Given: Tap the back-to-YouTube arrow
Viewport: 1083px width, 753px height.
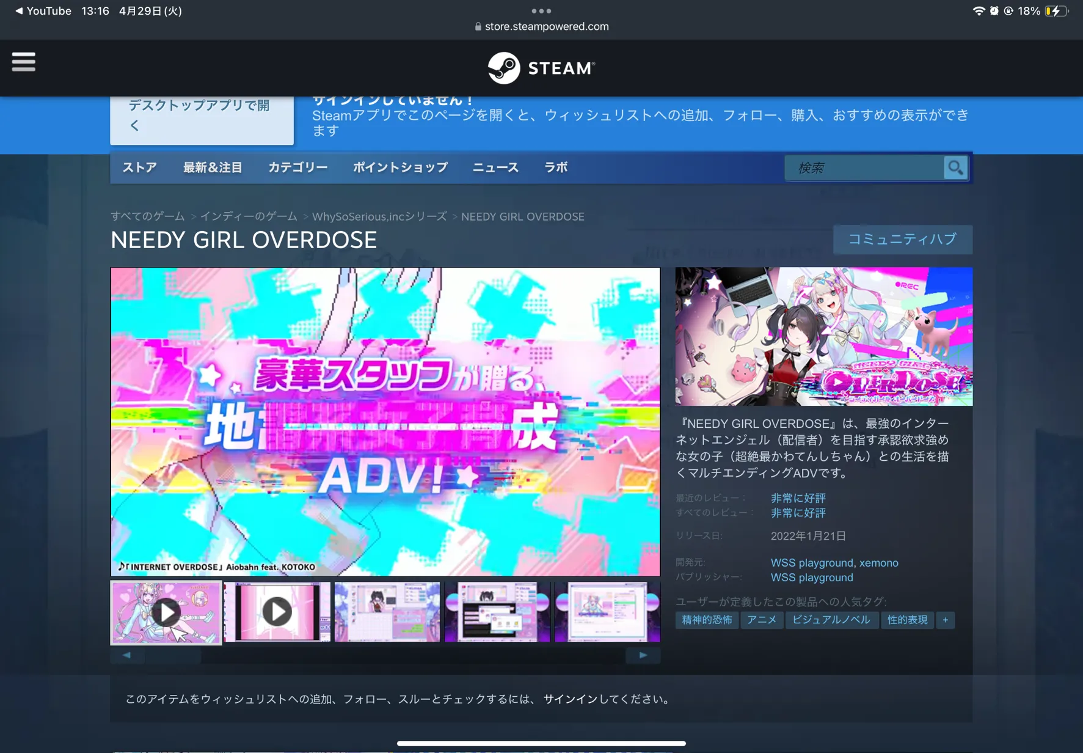Looking at the screenshot, I should (19, 11).
